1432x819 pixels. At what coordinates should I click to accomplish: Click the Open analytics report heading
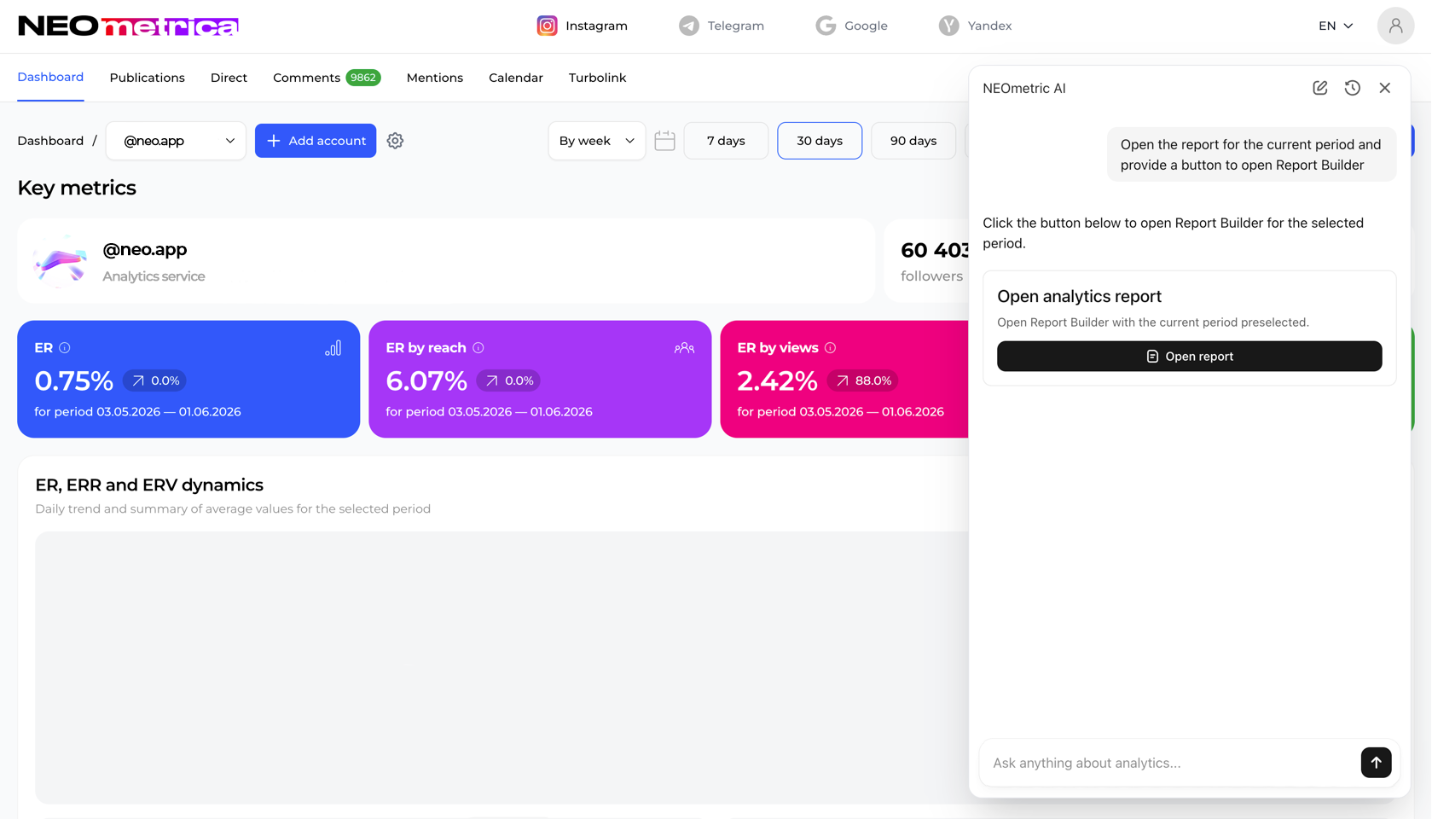pyautogui.click(x=1079, y=296)
